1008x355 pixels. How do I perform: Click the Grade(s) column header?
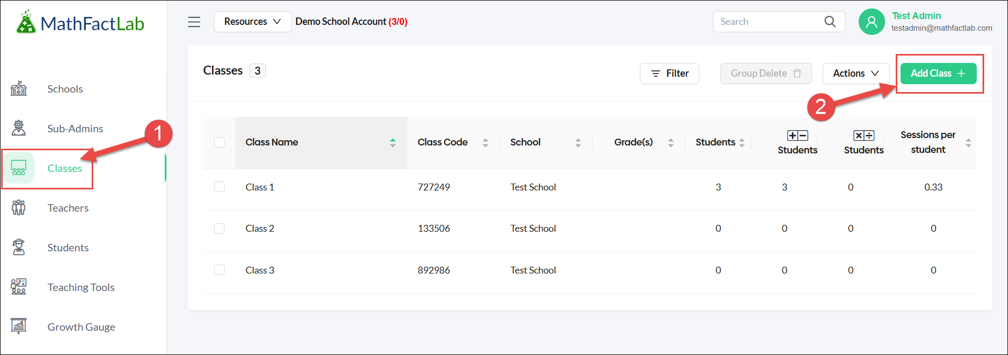tap(634, 142)
